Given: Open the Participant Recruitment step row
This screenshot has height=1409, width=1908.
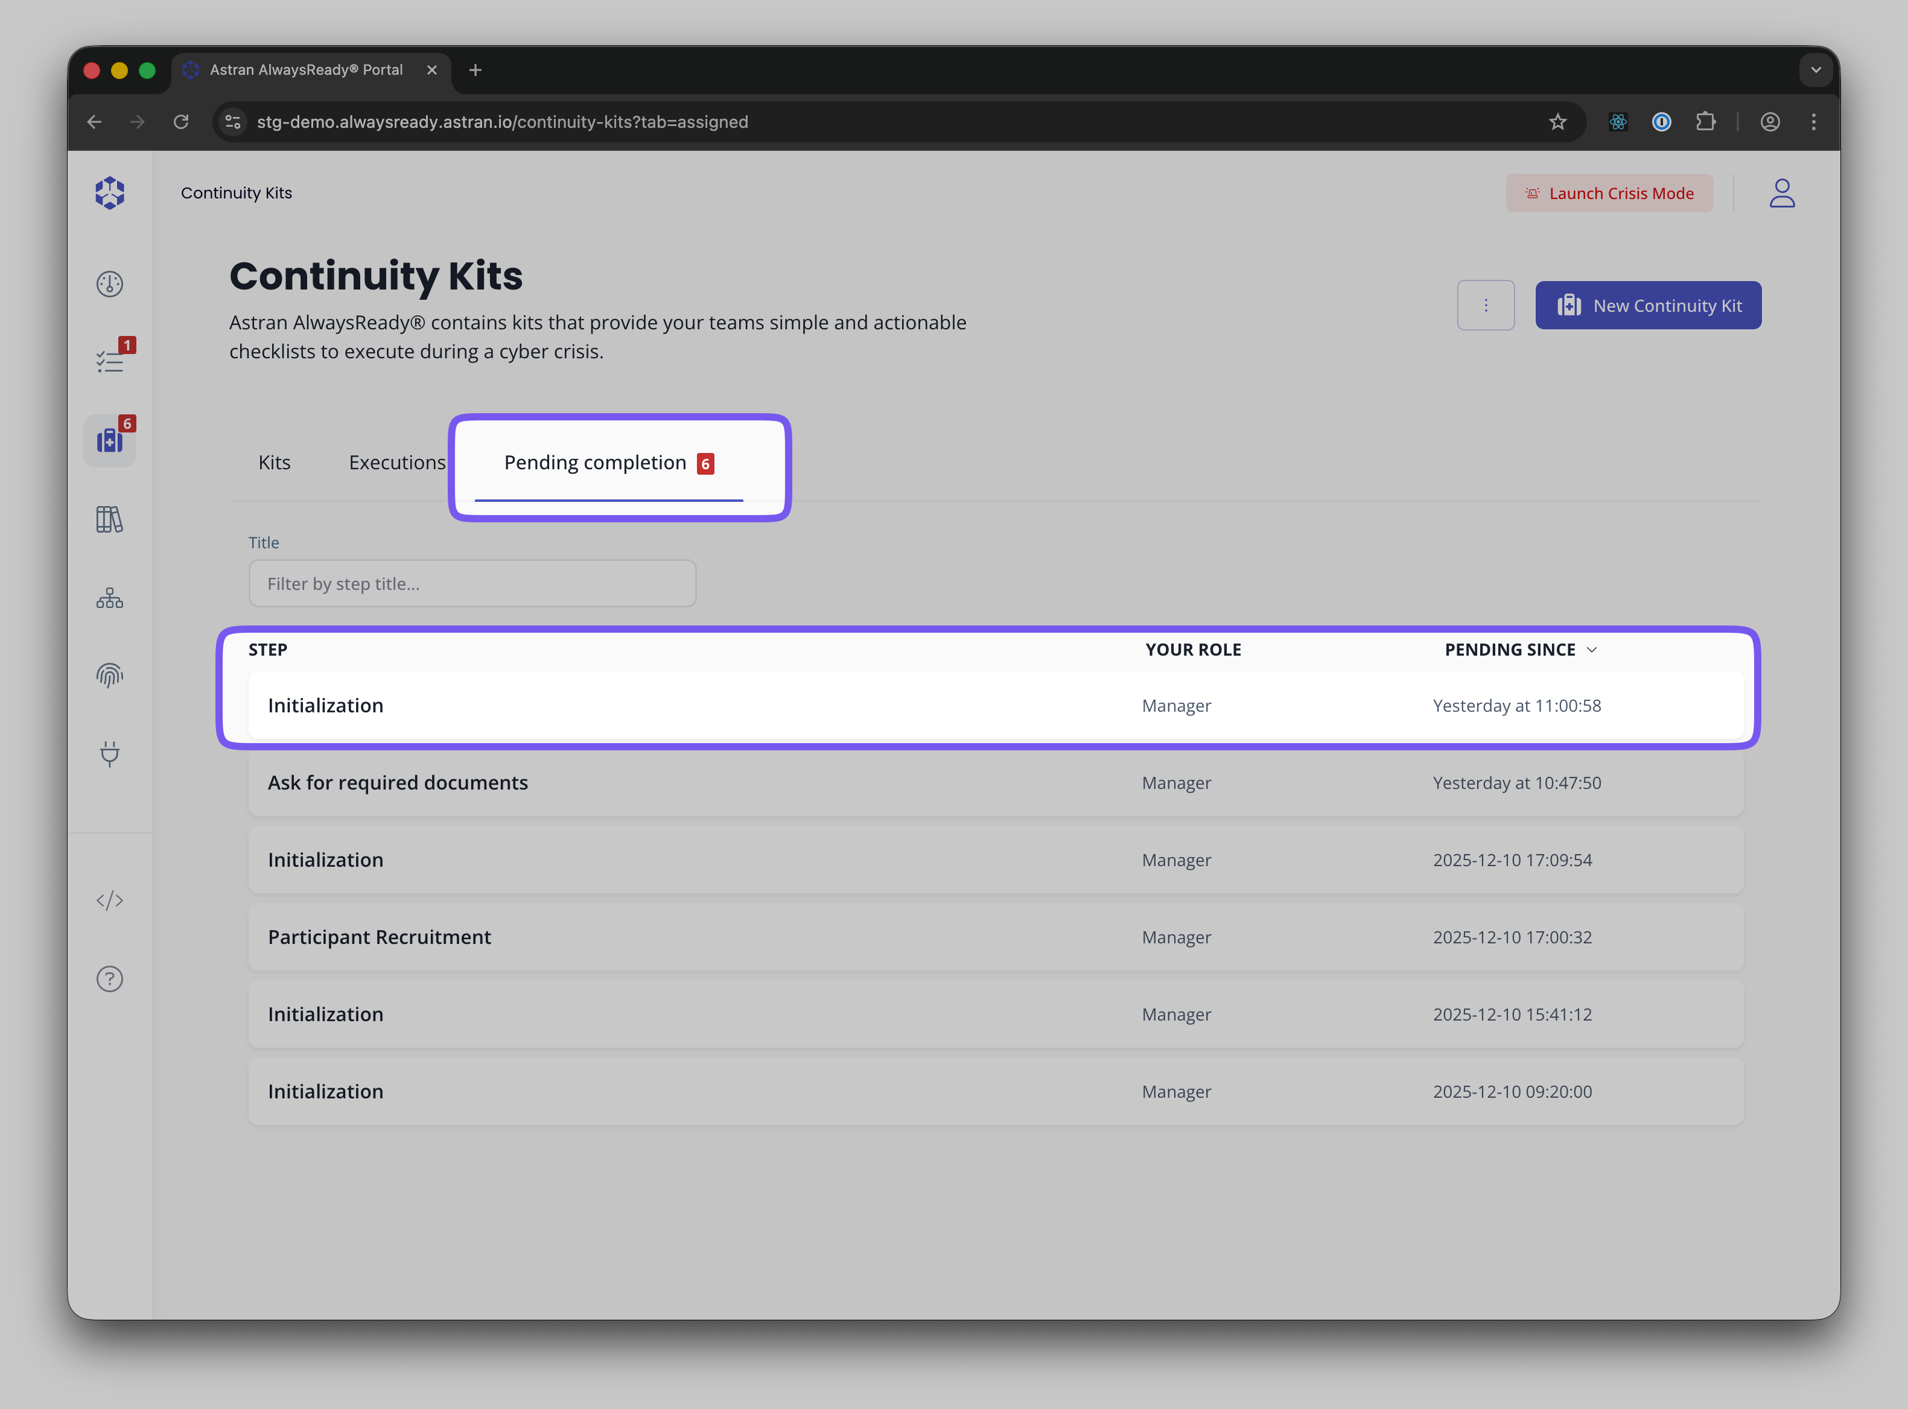Looking at the screenshot, I should (x=995, y=937).
